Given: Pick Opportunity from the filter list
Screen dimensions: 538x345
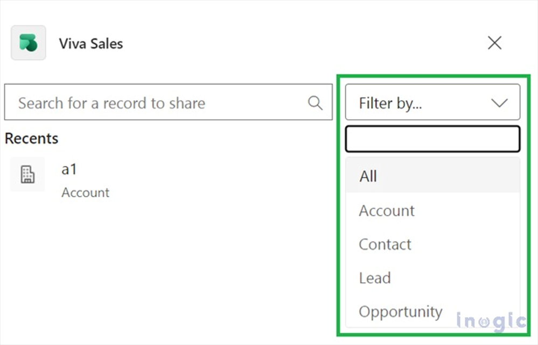Looking at the screenshot, I should (x=432, y=312).
